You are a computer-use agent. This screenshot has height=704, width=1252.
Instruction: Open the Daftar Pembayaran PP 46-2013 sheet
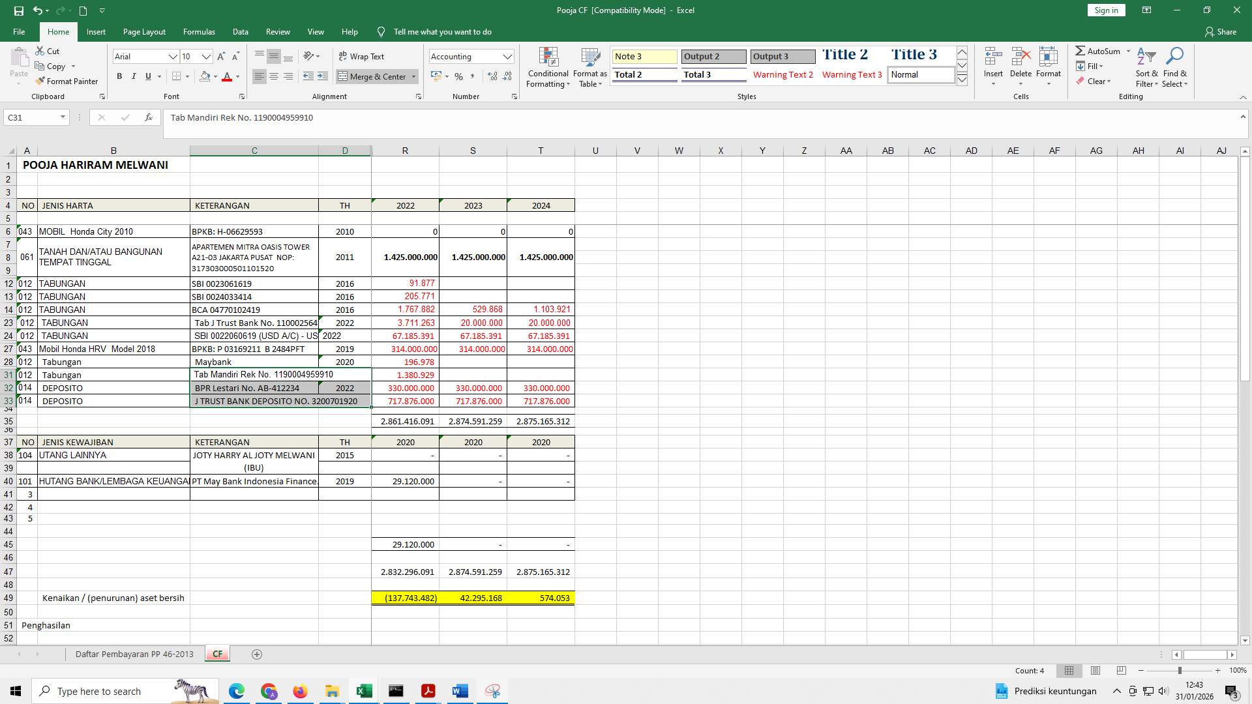(134, 654)
